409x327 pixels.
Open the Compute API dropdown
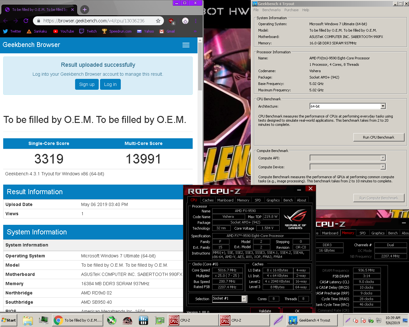tap(348, 158)
